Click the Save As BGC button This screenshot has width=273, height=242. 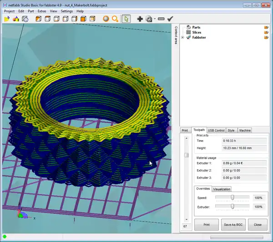tap(232, 225)
